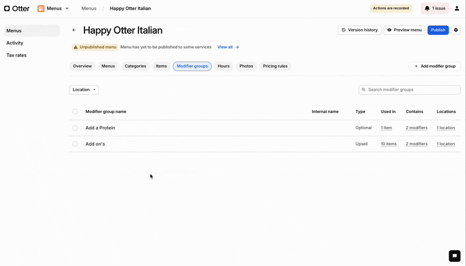Screen dimensions: 466x266
Task: Switch to the Items tab
Action: [161, 66]
